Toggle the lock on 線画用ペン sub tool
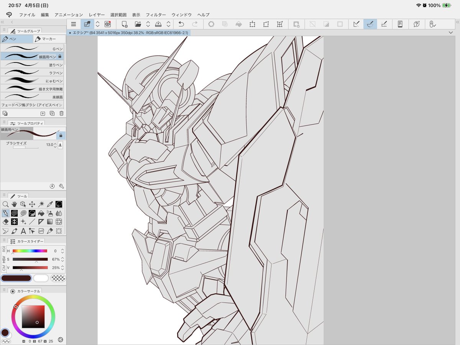 (x=60, y=57)
